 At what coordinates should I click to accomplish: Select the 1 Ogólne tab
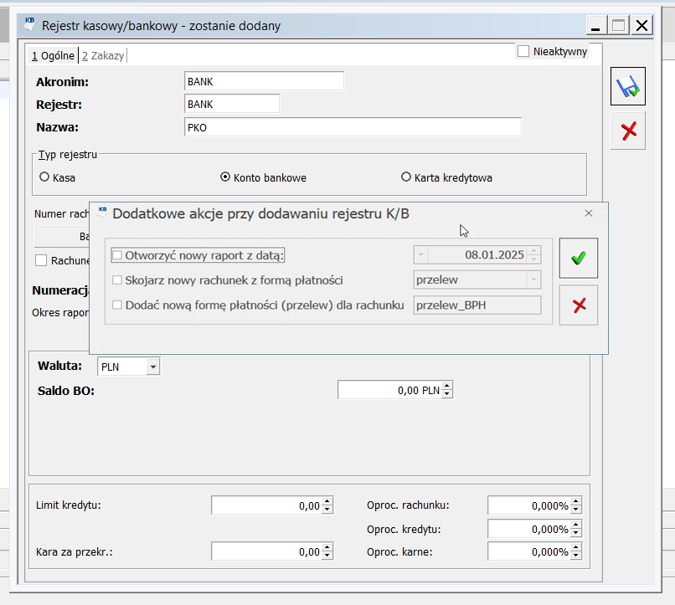coord(54,56)
